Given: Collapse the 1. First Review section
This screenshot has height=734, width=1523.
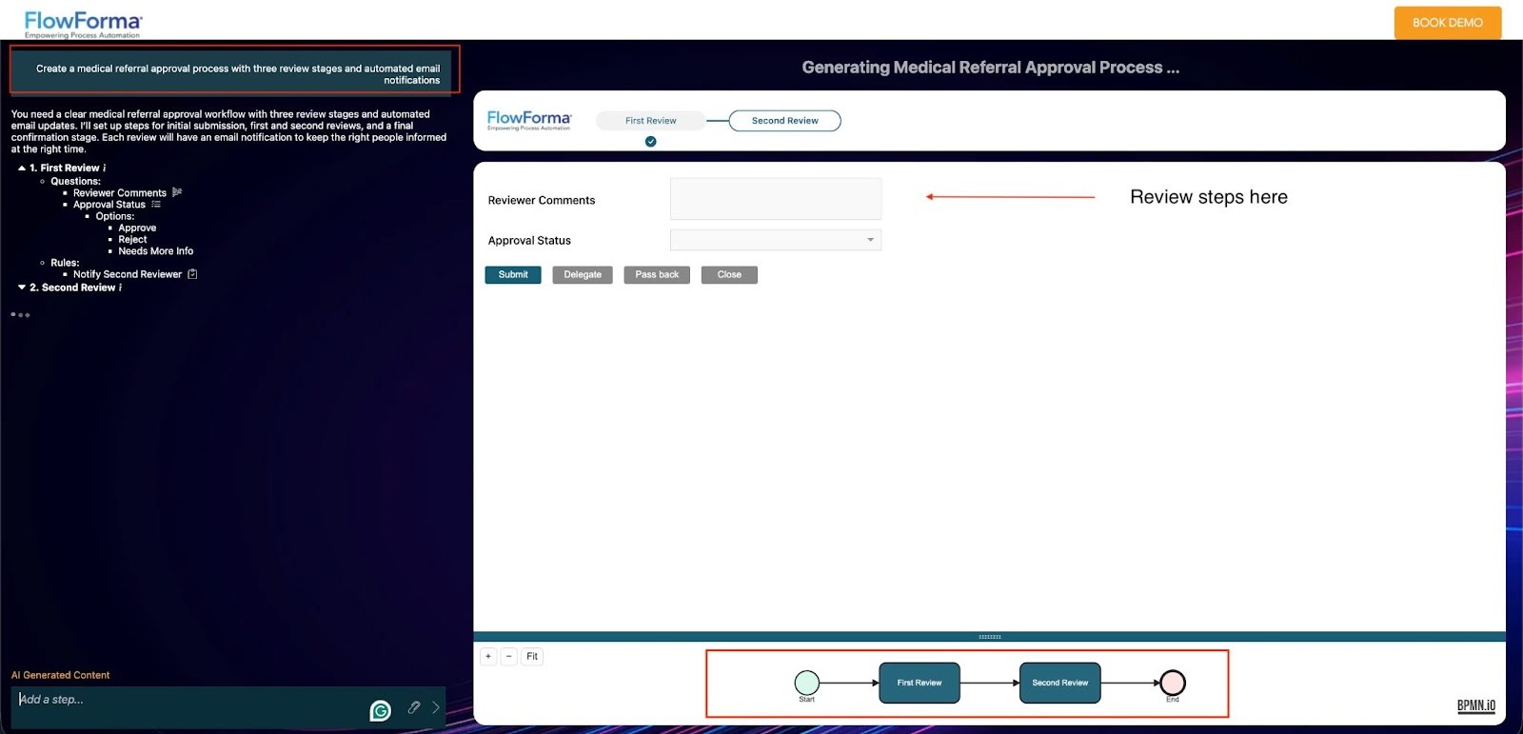Looking at the screenshot, I should click(22, 169).
